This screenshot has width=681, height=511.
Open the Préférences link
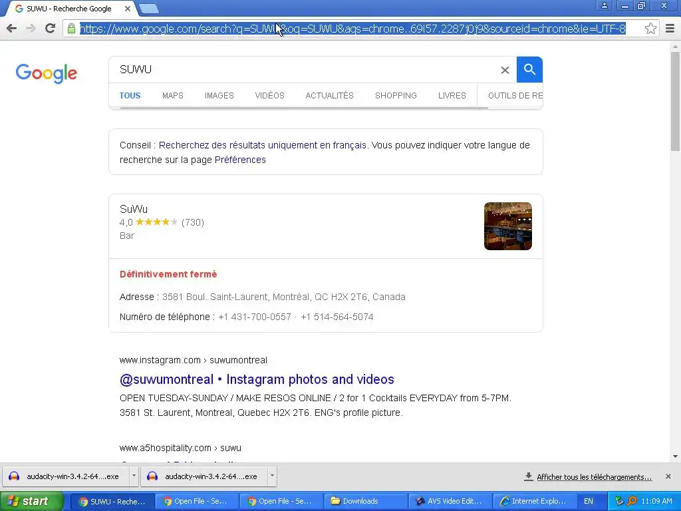[240, 160]
